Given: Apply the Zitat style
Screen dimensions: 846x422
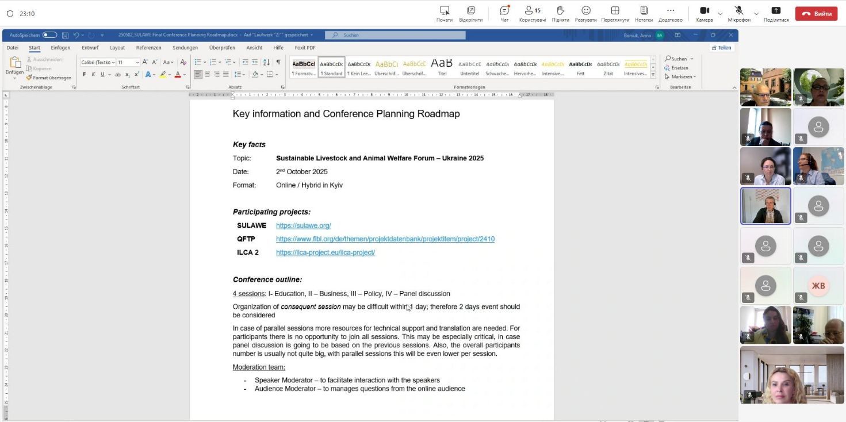Looking at the screenshot, I should 608,67.
